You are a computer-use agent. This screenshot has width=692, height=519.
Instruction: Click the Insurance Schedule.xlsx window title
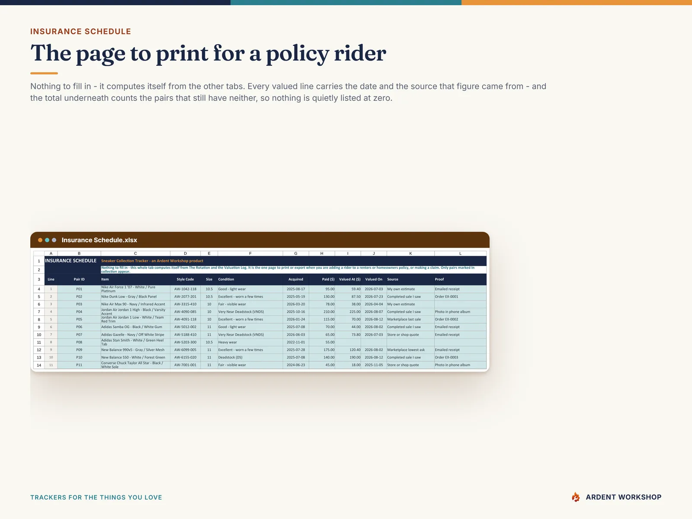point(99,240)
